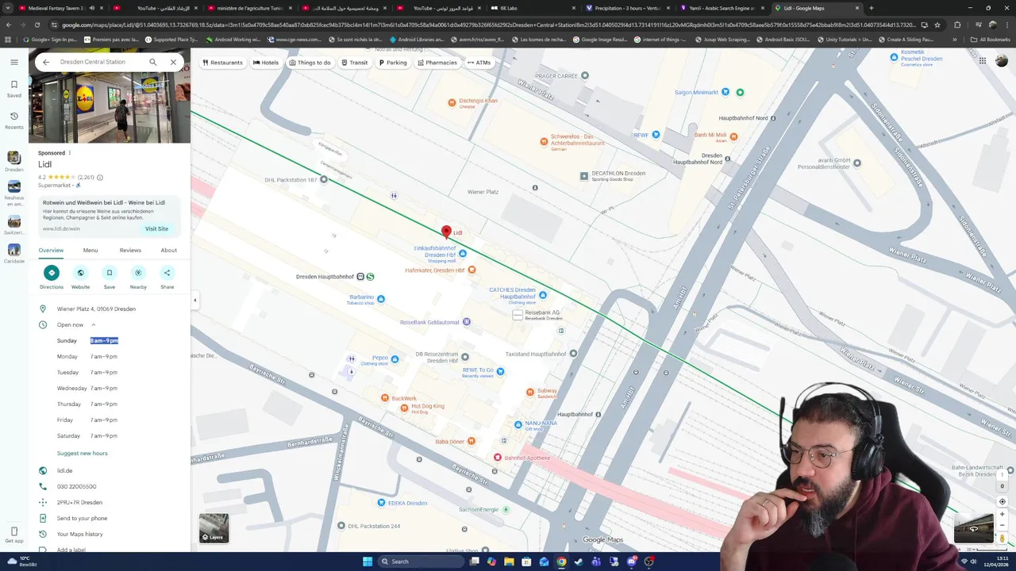Click the Street View pegman icon
The width and height of the screenshot is (1016, 571).
[1002, 539]
